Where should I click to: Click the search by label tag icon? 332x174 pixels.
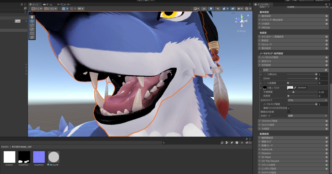[x=232, y=143]
